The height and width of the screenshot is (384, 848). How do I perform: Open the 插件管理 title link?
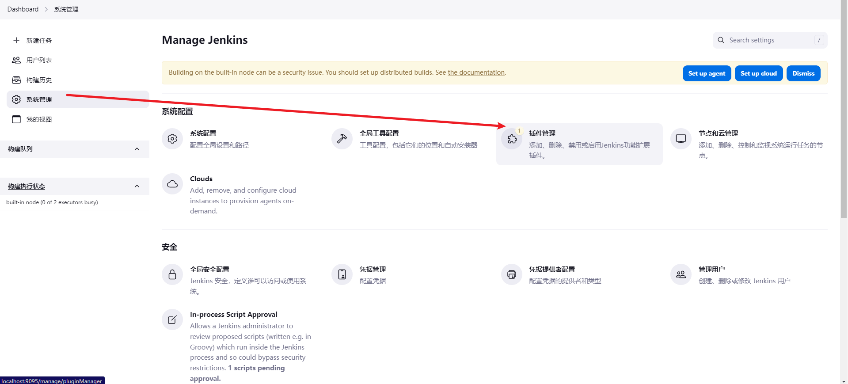coord(542,133)
